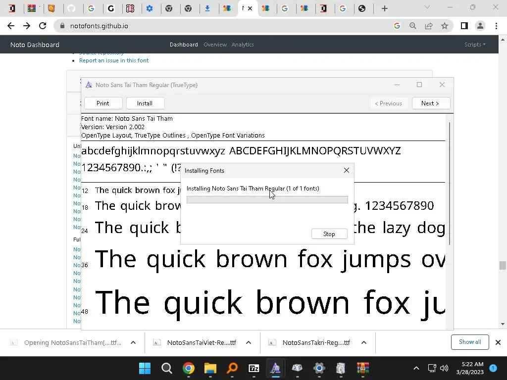Open the orange magnifier app on taskbar
The height and width of the screenshot is (380, 507).
point(232,368)
